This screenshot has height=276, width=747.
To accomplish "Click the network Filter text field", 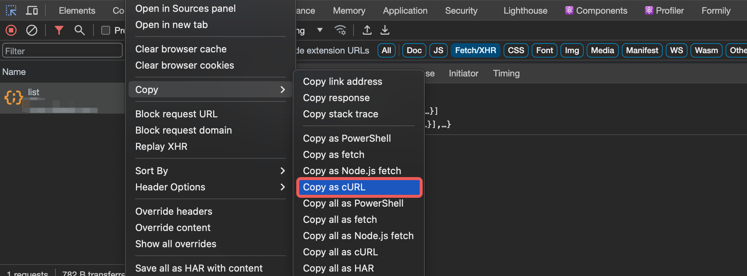I will [x=62, y=51].
